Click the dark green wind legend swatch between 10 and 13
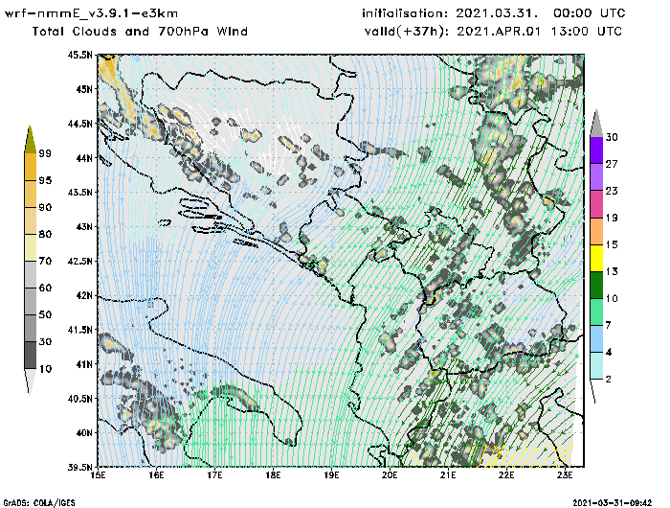670x508 pixels. tap(596, 285)
